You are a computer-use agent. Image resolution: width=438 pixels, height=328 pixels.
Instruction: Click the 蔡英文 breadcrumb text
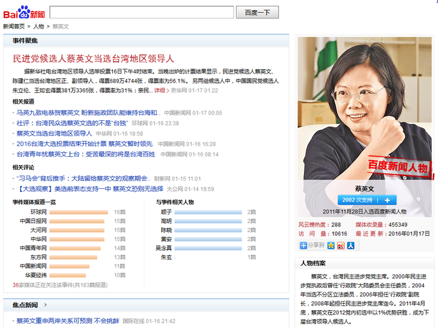60,27
